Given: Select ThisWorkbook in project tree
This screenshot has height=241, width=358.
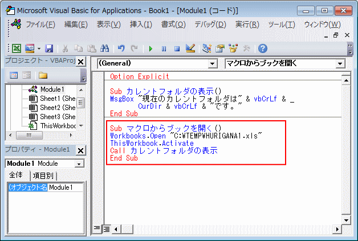Looking at the screenshot, I should (52, 126).
